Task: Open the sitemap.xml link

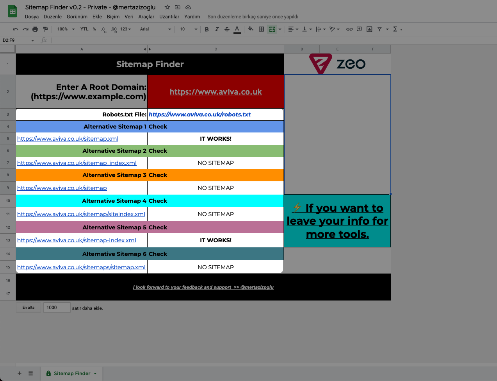Action: pyautogui.click(x=68, y=139)
